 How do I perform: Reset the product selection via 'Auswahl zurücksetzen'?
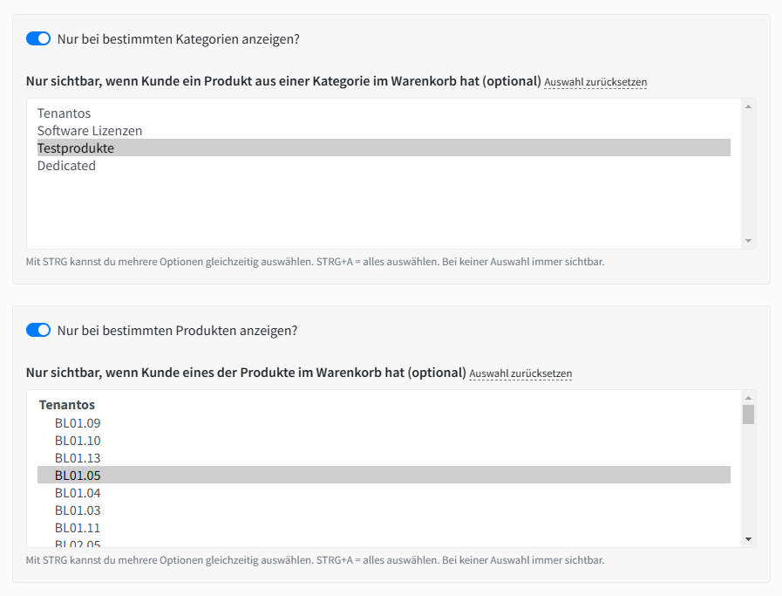click(520, 373)
